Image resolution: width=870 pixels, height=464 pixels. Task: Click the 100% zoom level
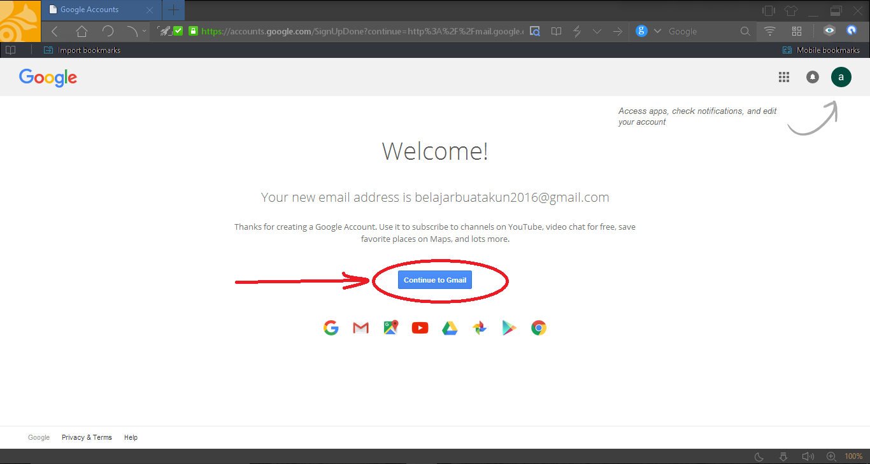[x=853, y=456]
